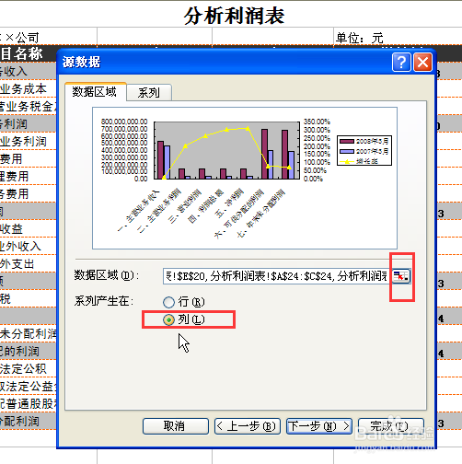
Task: Click the 2008年3月 legend entry in preview
Action: coord(364,141)
